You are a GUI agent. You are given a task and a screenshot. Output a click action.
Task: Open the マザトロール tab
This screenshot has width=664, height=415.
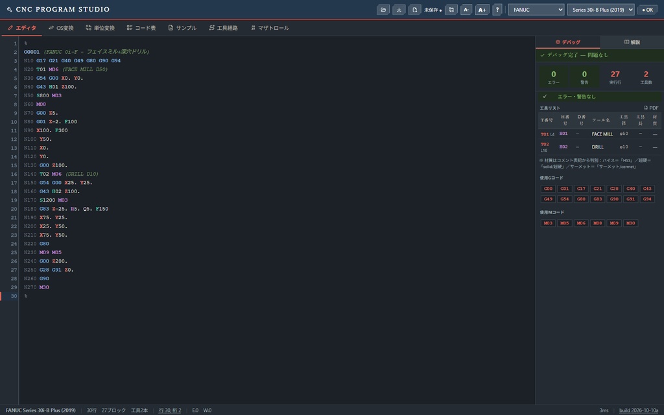pyautogui.click(x=269, y=28)
